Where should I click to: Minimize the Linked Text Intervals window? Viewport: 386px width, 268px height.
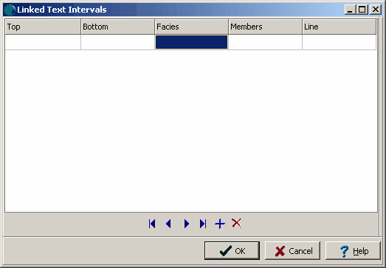click(350, 10)
